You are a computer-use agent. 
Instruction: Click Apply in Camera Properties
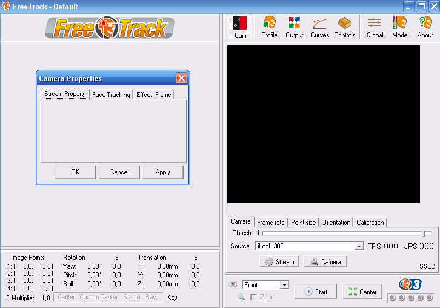pos(163,172)
